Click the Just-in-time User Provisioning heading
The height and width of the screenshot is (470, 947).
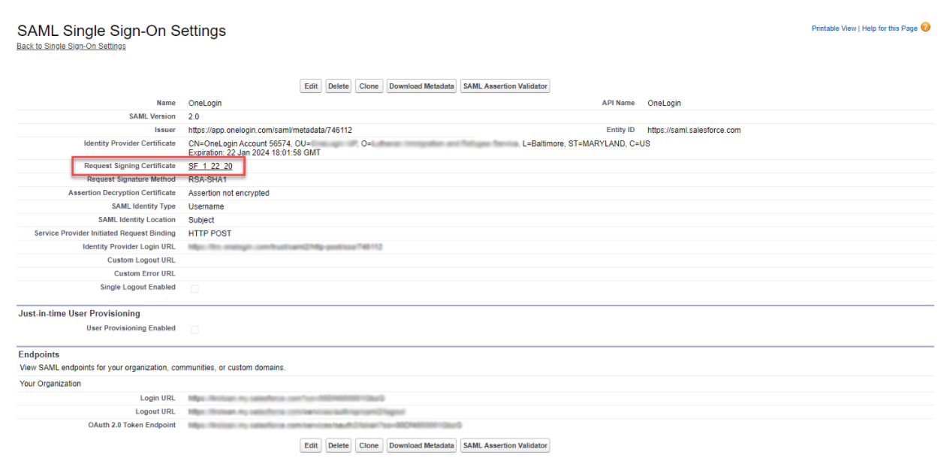coord(79,313)
